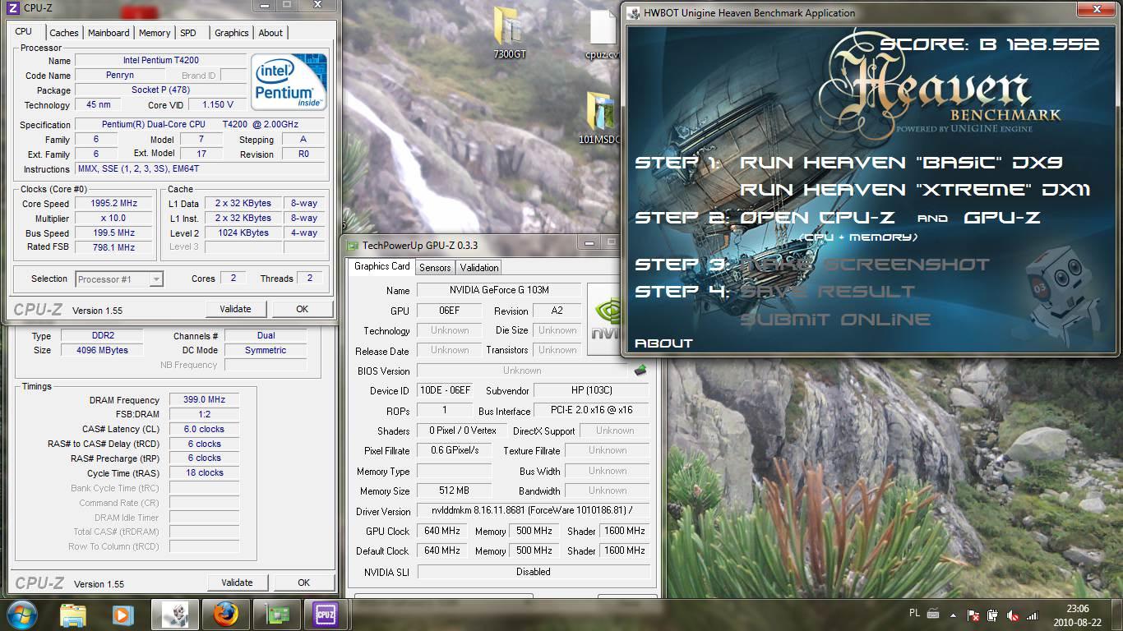Click Save Result in HWBOT step 4
Viewport: 1123px width, 631px height.
[828, 292]
